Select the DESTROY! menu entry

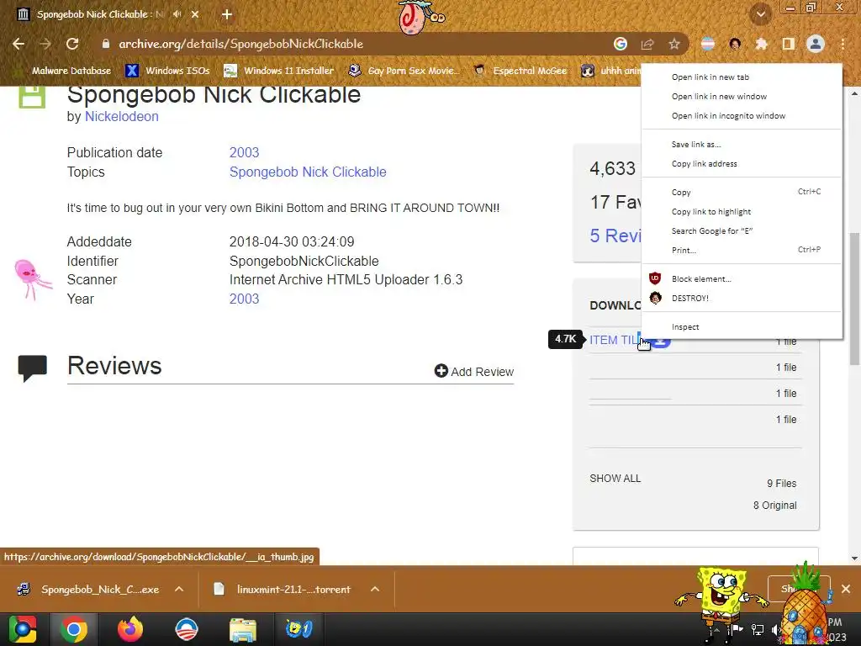742,298
